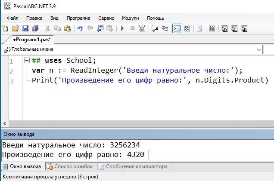Click the compilation success status bar message

tap(50, 177)
